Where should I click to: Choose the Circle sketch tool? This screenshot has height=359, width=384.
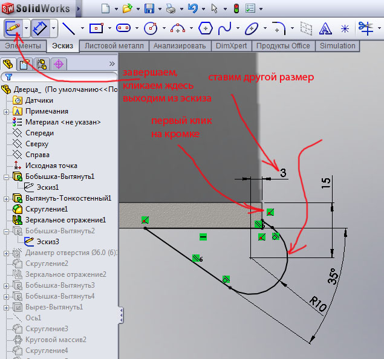coord(151,28)
